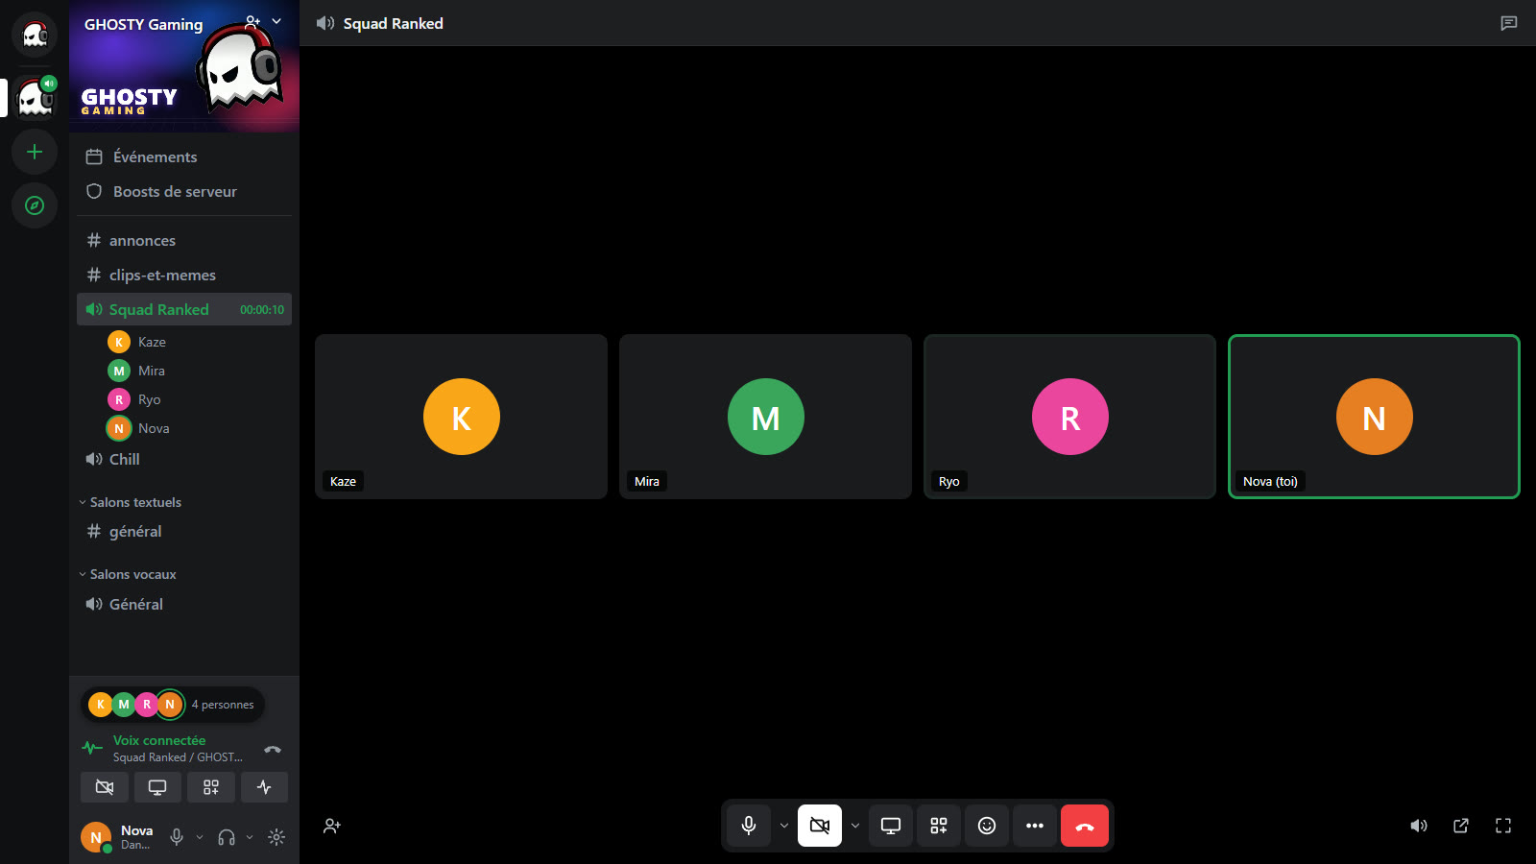The width and height of the screenshot is (1536, 864).
Task: Mute microphone in the user panel
Action: click(x=177, y=837)
